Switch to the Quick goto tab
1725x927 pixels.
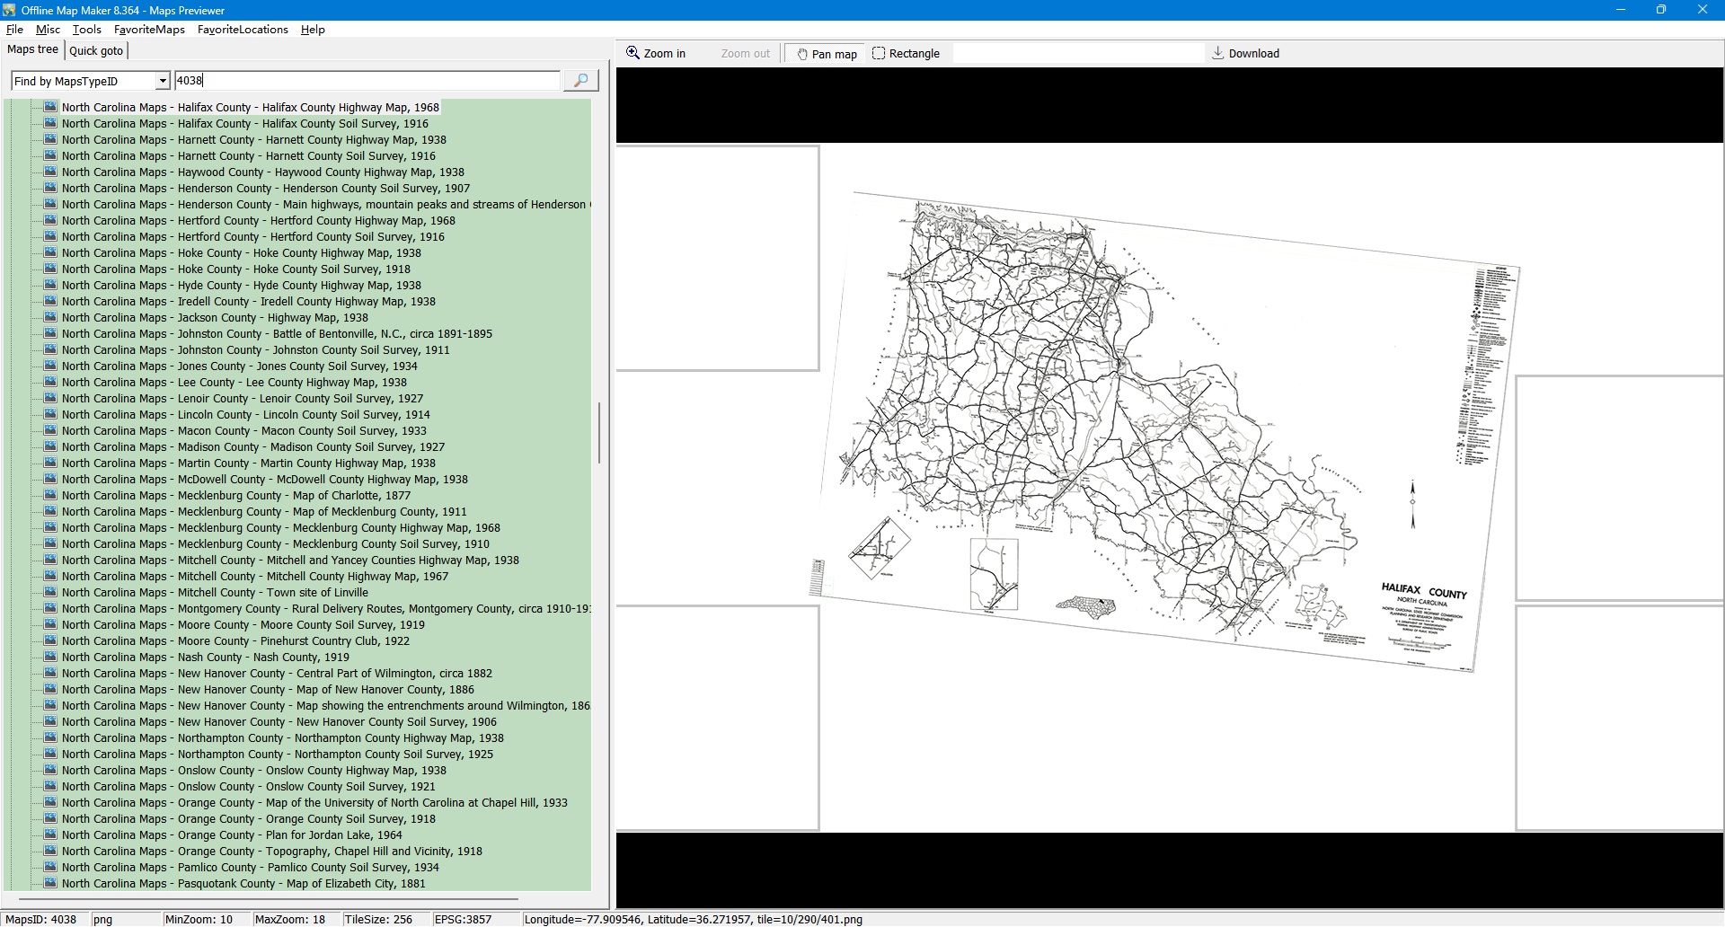click(x=96, y=51)
